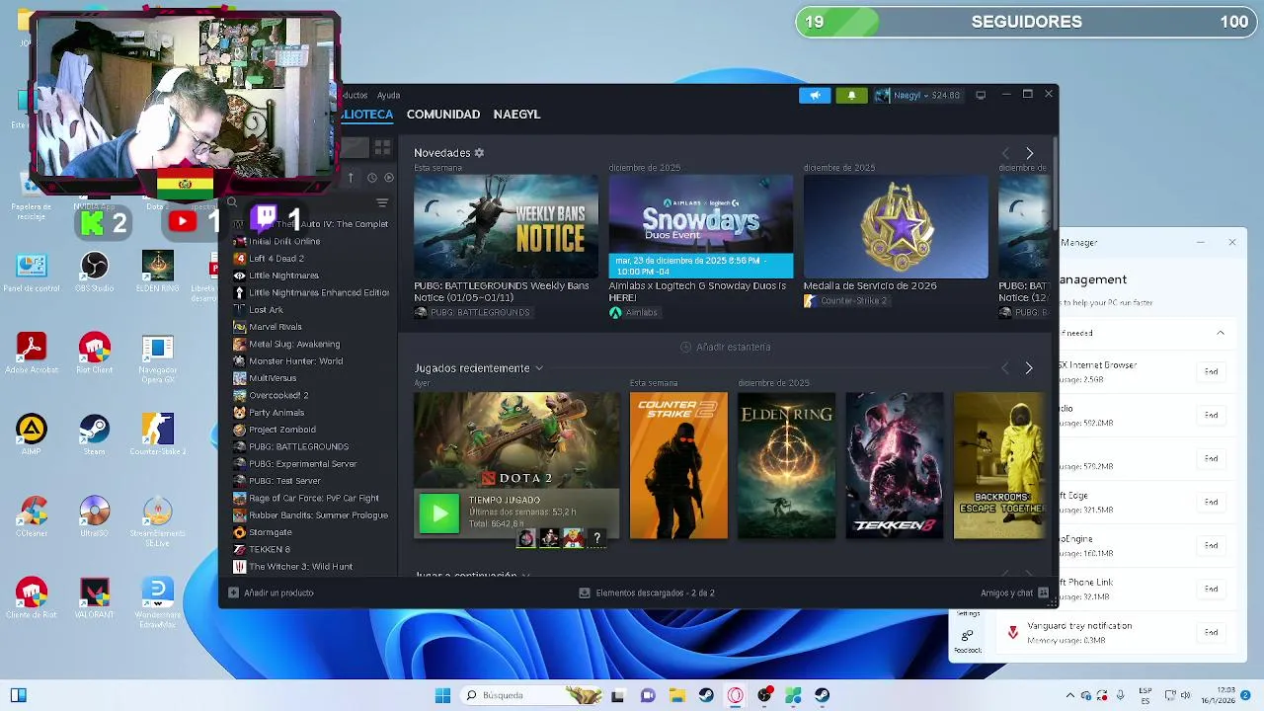End Internet Browser task in Manager
This screenshot has width=1264, height=711.
(1211, 371)
